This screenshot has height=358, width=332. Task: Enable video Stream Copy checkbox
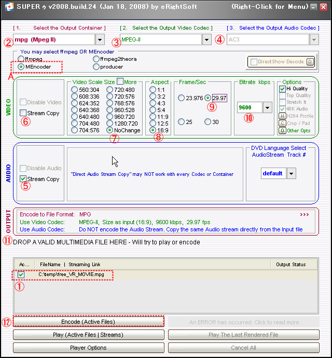pos(23,113)
